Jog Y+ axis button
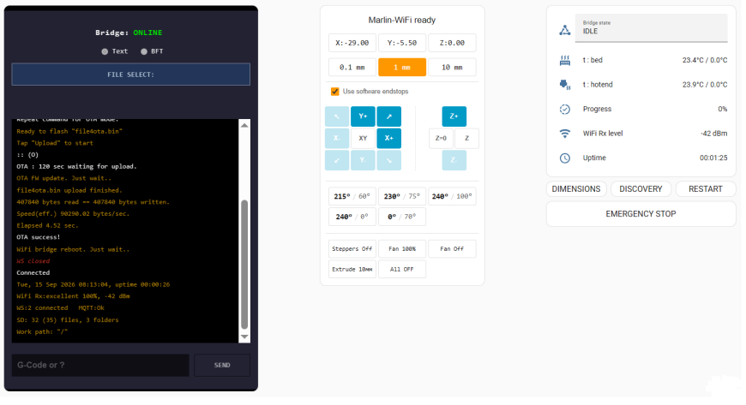 point(363,116)
